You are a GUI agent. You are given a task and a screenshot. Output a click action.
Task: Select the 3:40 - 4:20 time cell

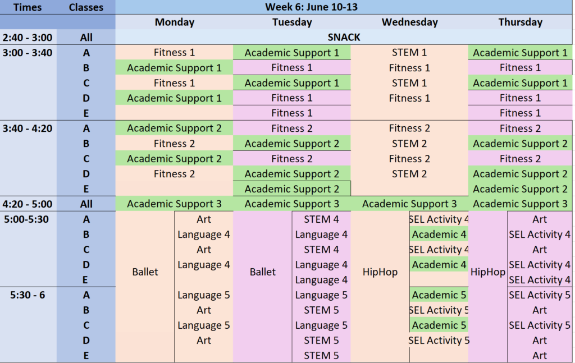point(28,128)
